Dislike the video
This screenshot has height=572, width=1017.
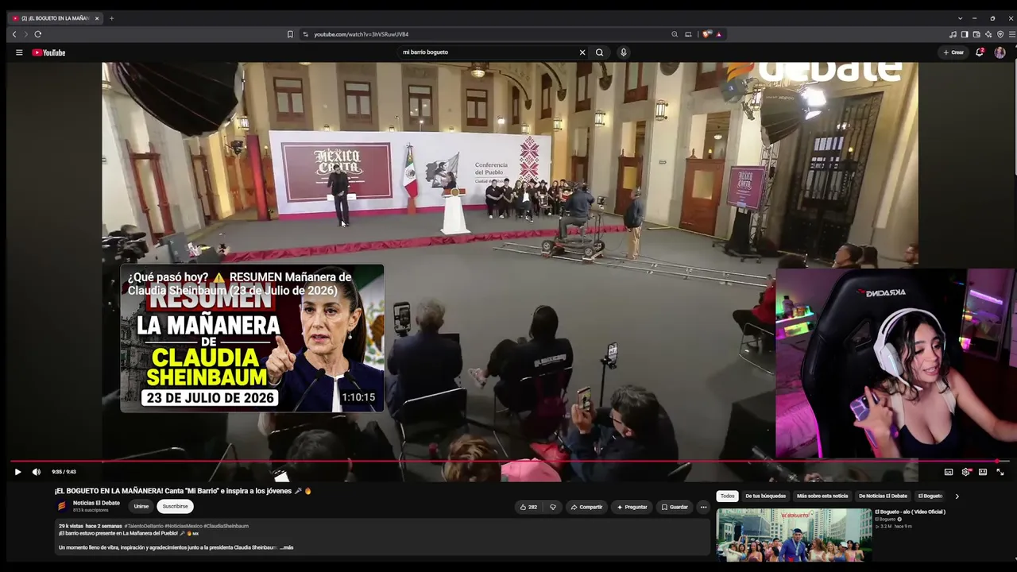553,507
